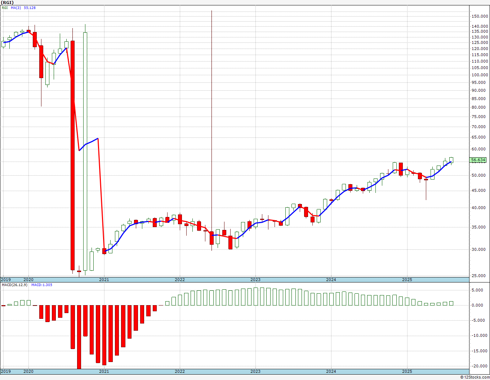This screenshot has height=380, width=490.
Task: Select 2022 on the MACD panel time axis
Action: tap(179, 371)
